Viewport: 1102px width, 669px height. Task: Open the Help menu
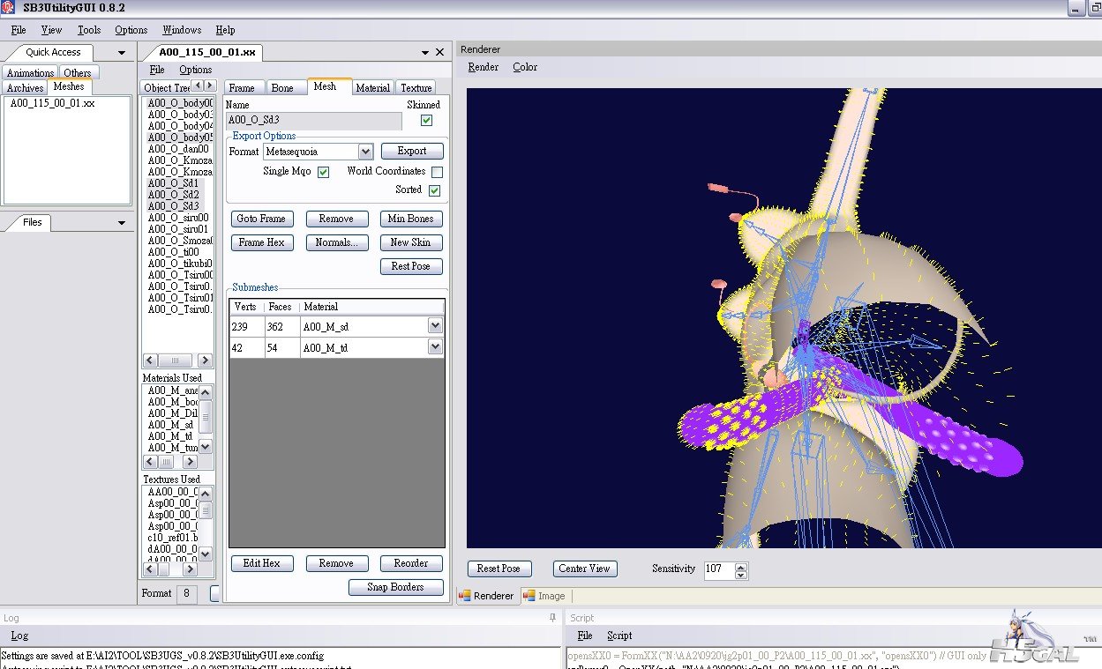[x=225, y=30]
